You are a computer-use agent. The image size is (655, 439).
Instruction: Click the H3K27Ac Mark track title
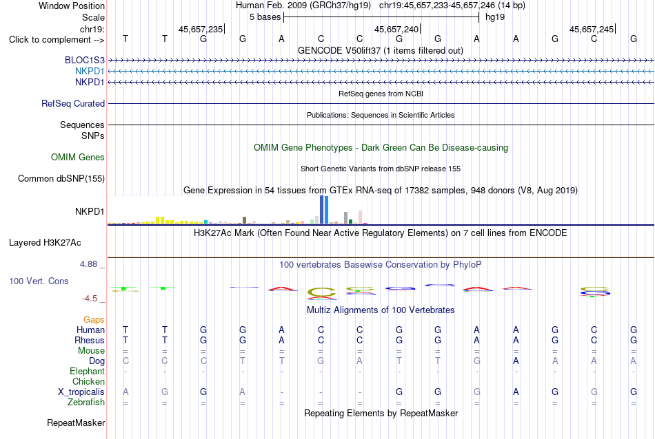click(381, 233)
